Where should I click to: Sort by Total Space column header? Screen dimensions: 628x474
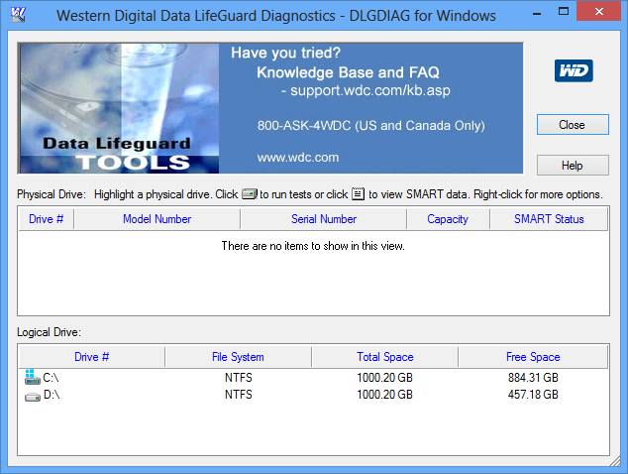[x=385, y=357]
